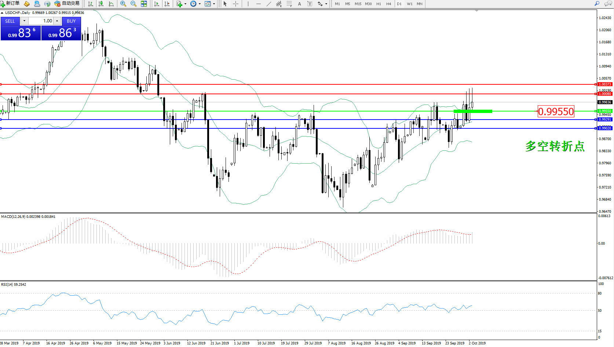Toggle the chart shift button
614x347 pixels.
167,4
